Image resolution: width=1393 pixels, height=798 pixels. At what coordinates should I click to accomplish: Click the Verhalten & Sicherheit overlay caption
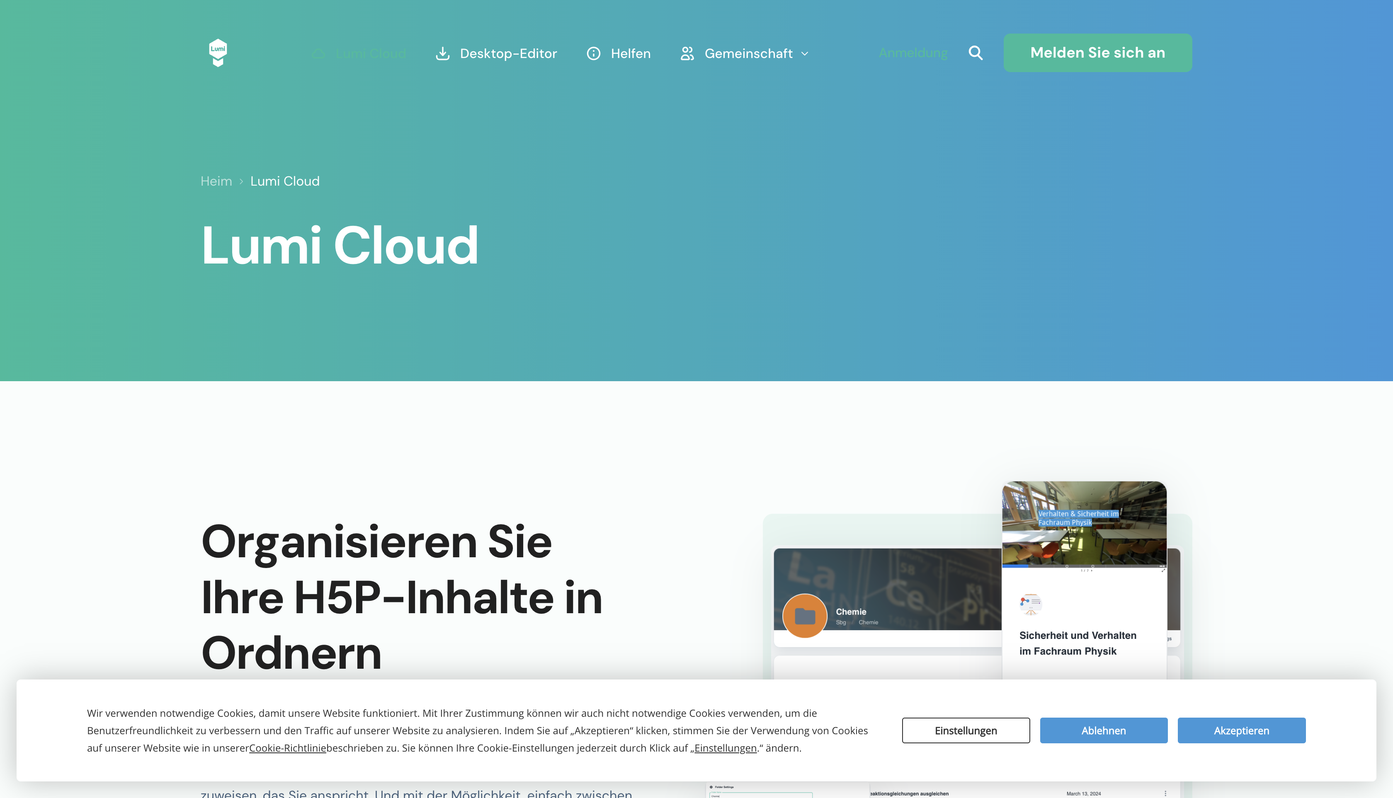tap(1078, 518)
